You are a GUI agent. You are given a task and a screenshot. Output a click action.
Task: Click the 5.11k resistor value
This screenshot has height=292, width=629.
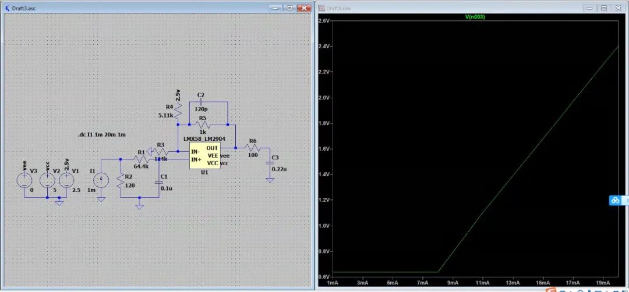tap(165, 115)
